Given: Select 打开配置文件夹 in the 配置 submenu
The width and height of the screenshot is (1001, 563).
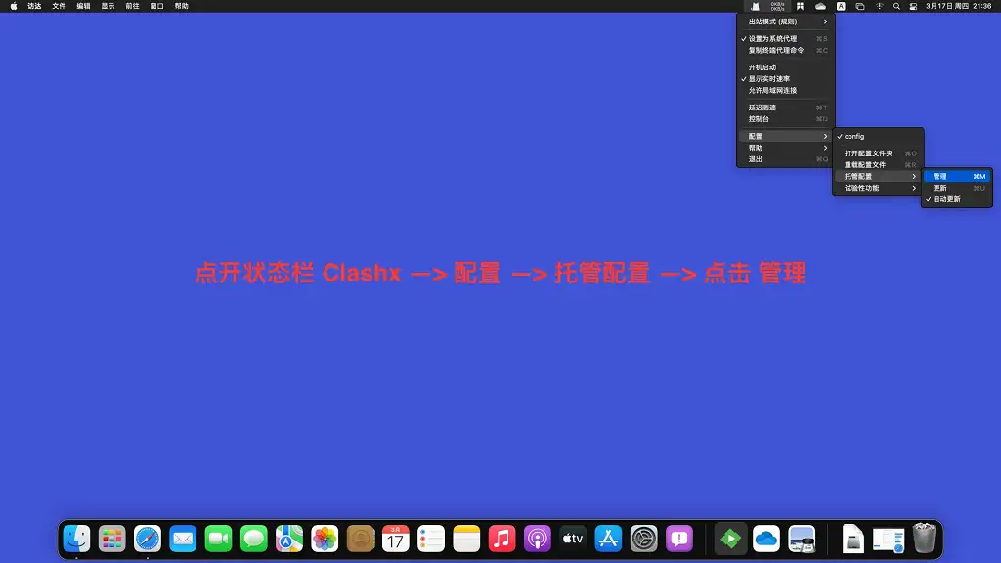Looking at the screenshot, I should pyautogui.click(x=870, y=152).
